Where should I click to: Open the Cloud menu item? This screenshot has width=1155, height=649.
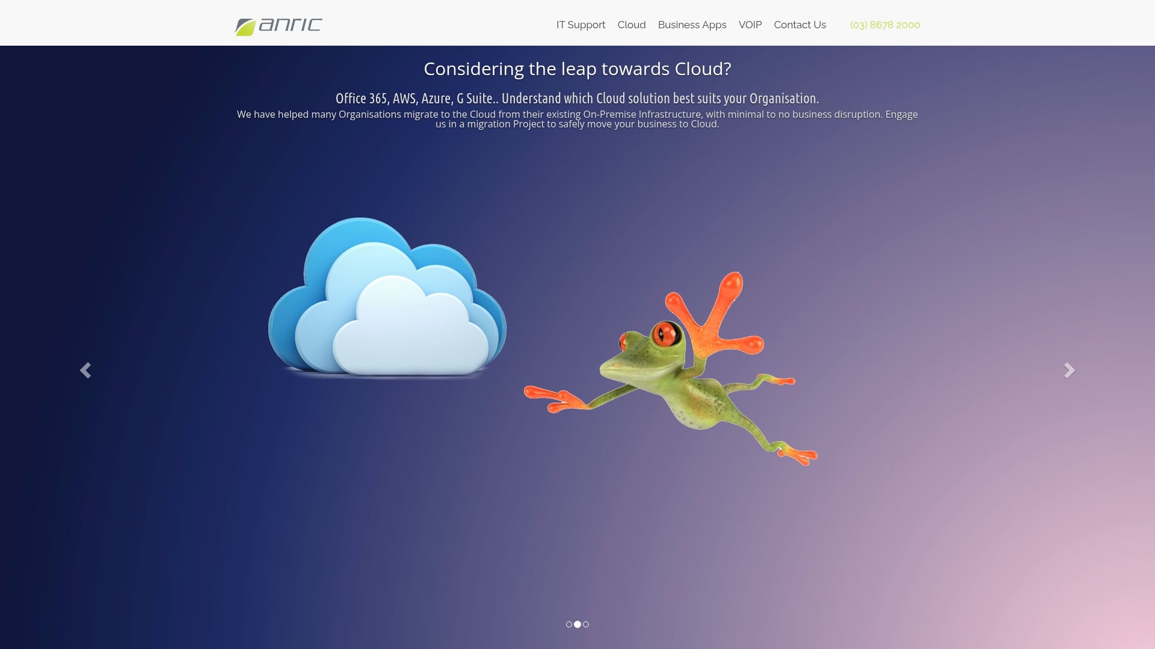[631, 25]
